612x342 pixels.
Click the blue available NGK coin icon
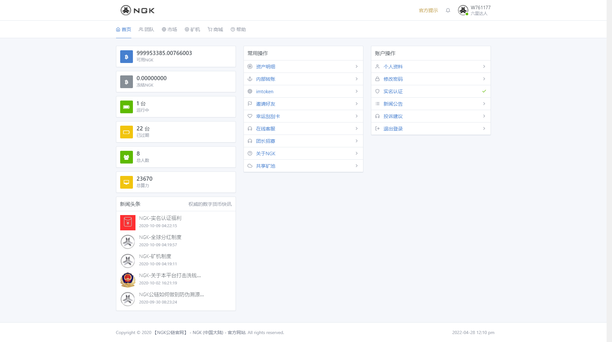coord(127,57)
